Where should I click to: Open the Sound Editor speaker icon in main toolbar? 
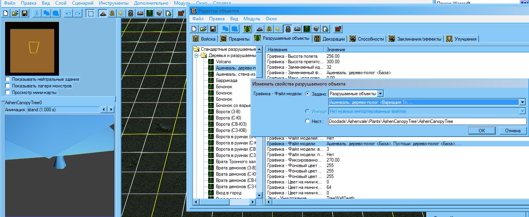(122, 13)
